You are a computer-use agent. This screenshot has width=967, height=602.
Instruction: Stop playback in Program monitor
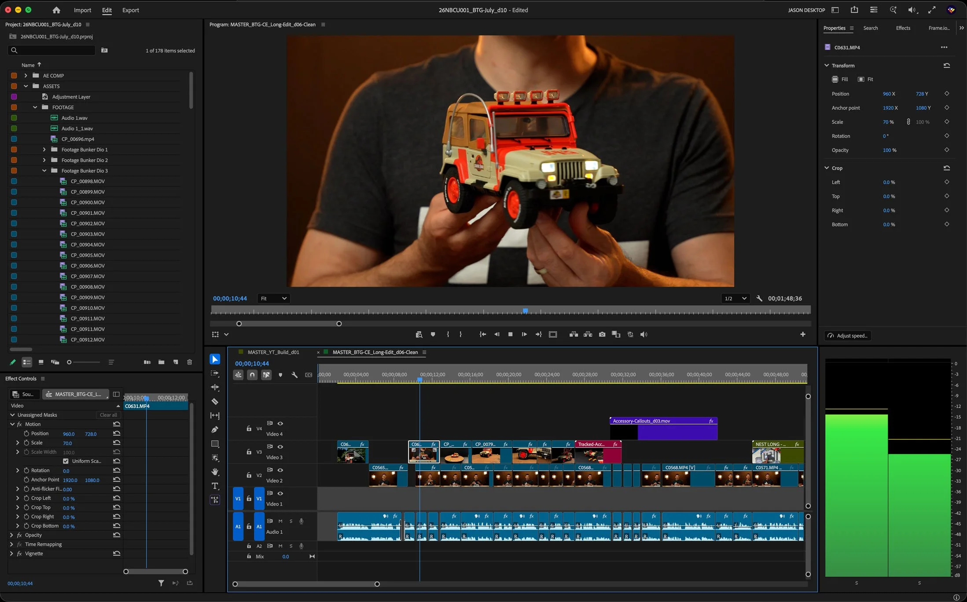(x=511, y=335)
